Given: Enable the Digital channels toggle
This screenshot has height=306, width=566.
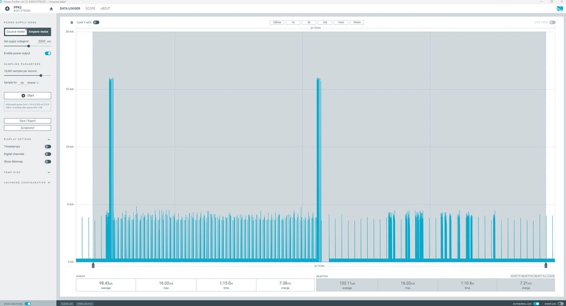Looking at the screenshot, I should point(48,154).
